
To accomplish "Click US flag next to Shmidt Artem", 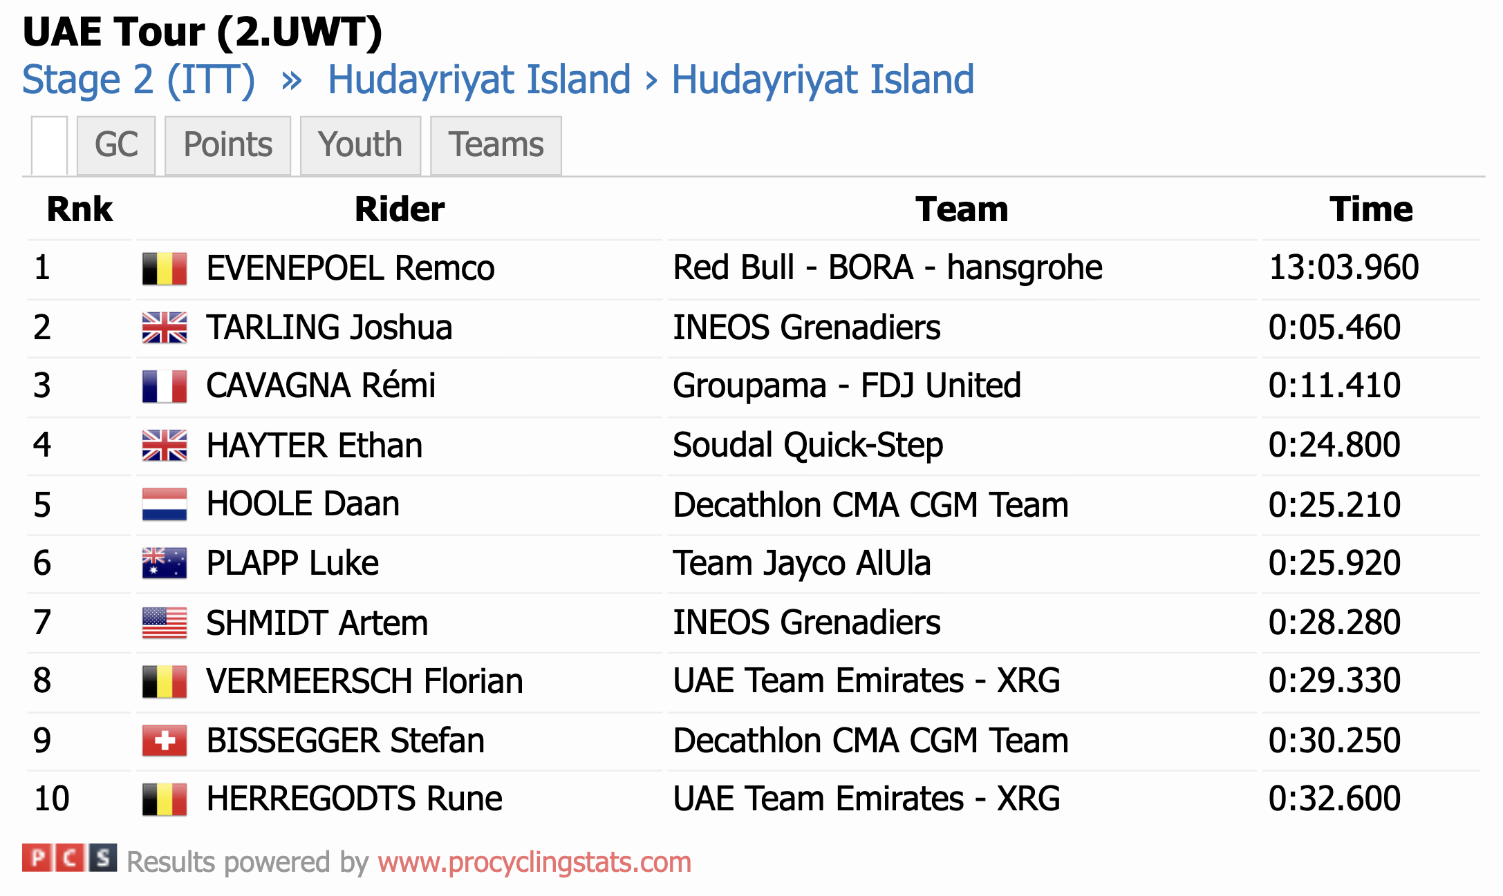I will [164, 622].
